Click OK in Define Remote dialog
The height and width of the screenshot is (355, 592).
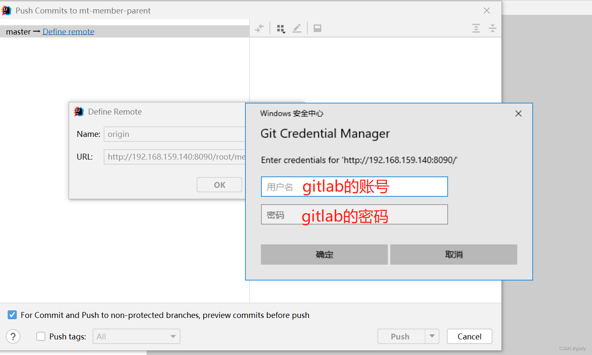(x=219, y=185)
